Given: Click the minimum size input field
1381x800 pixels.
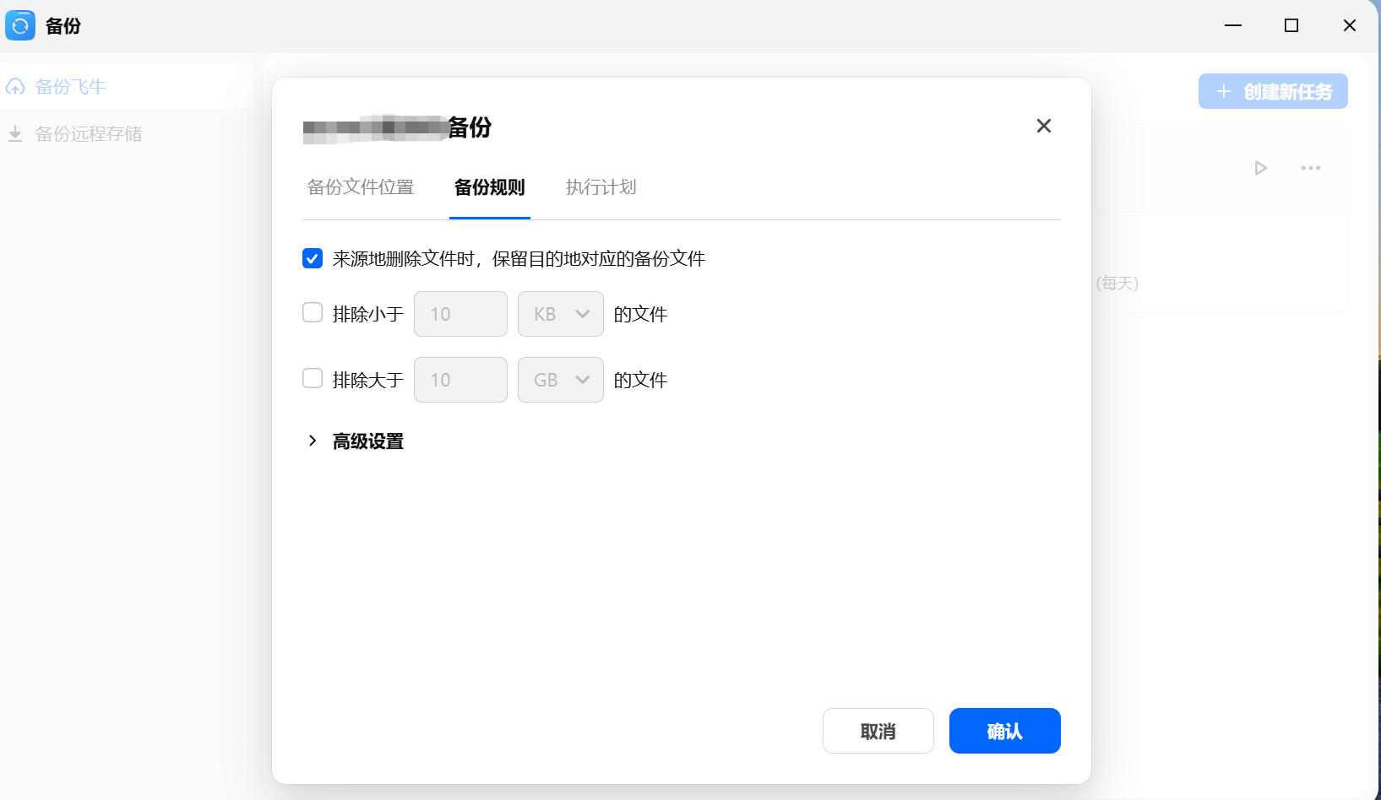Looking at the screenshot, I should click(x=460, y=313).
